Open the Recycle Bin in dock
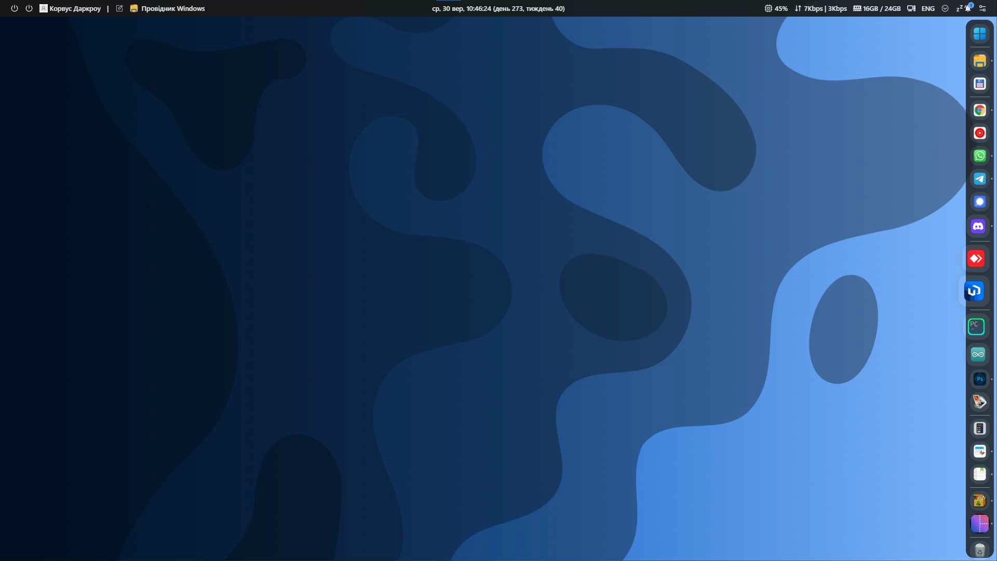This screenshot has width=997, height=561. click(979, 550)
